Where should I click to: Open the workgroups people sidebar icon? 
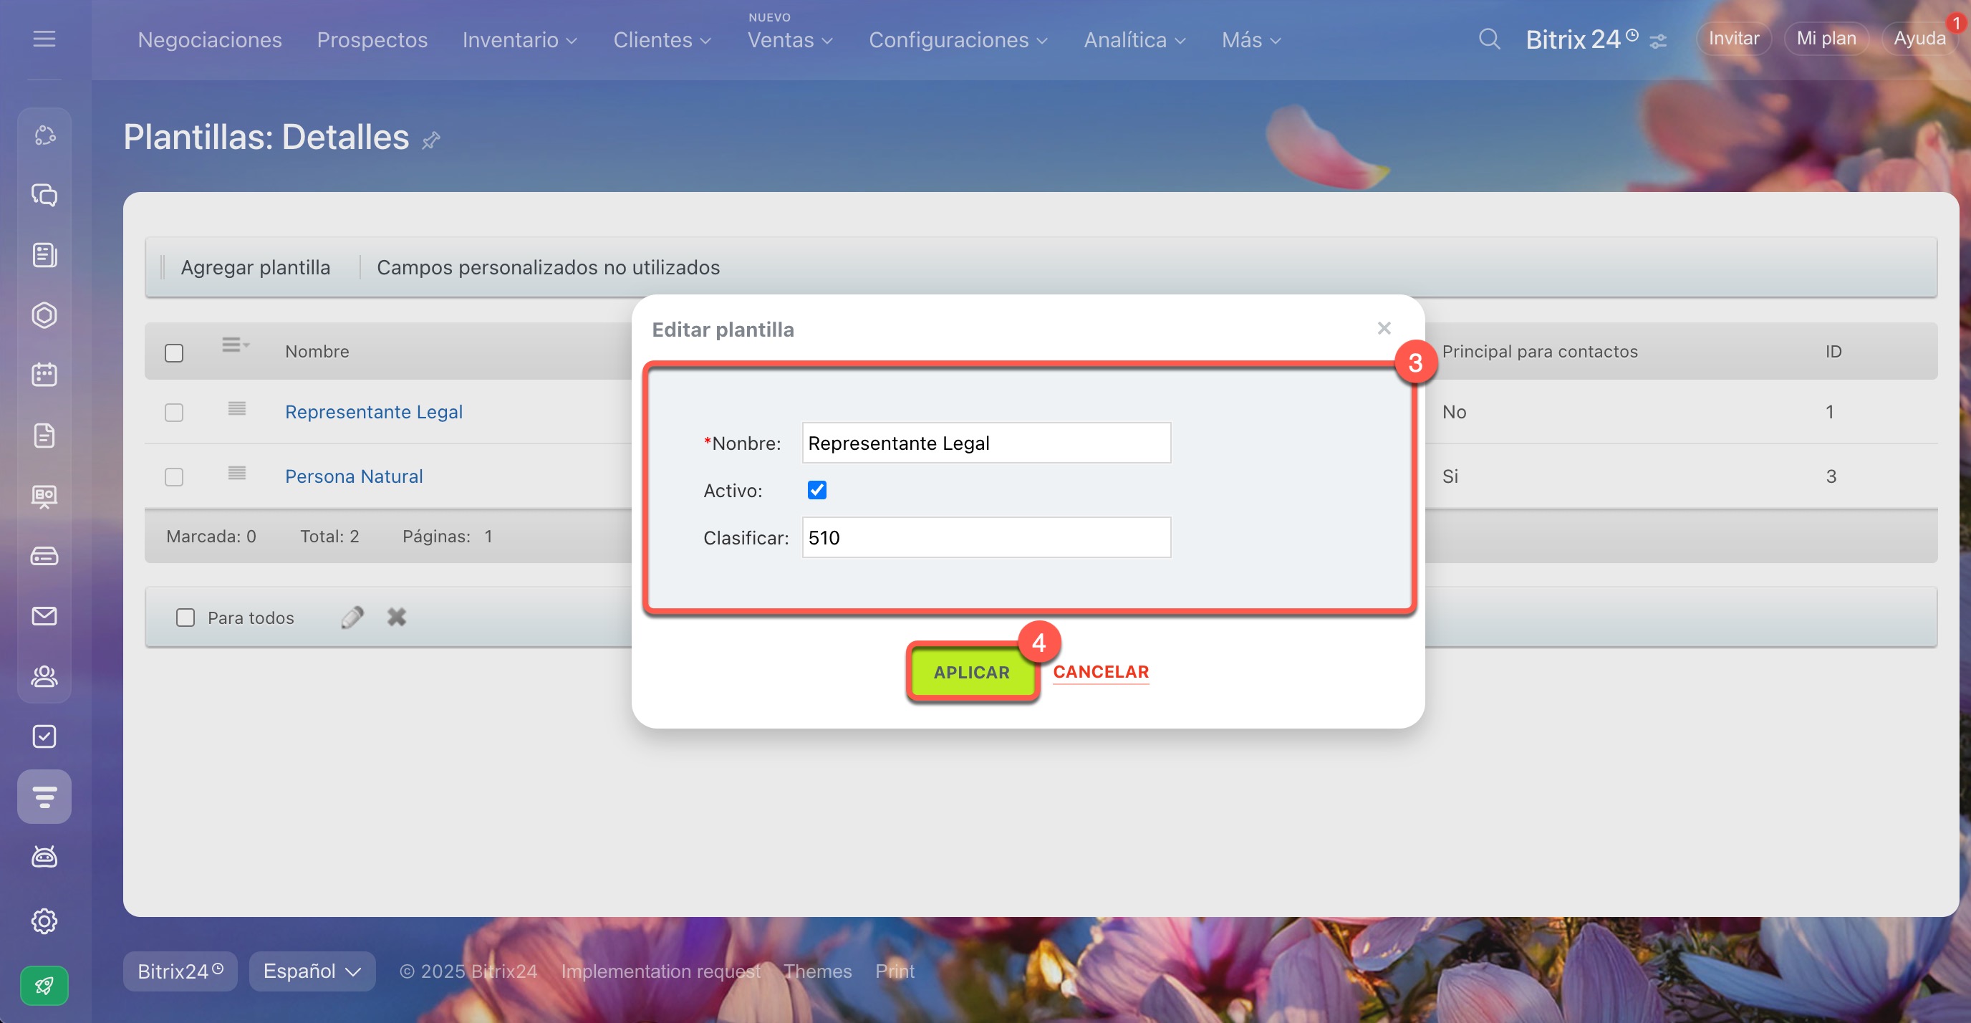pyautogui.click(x=44, y=676)
